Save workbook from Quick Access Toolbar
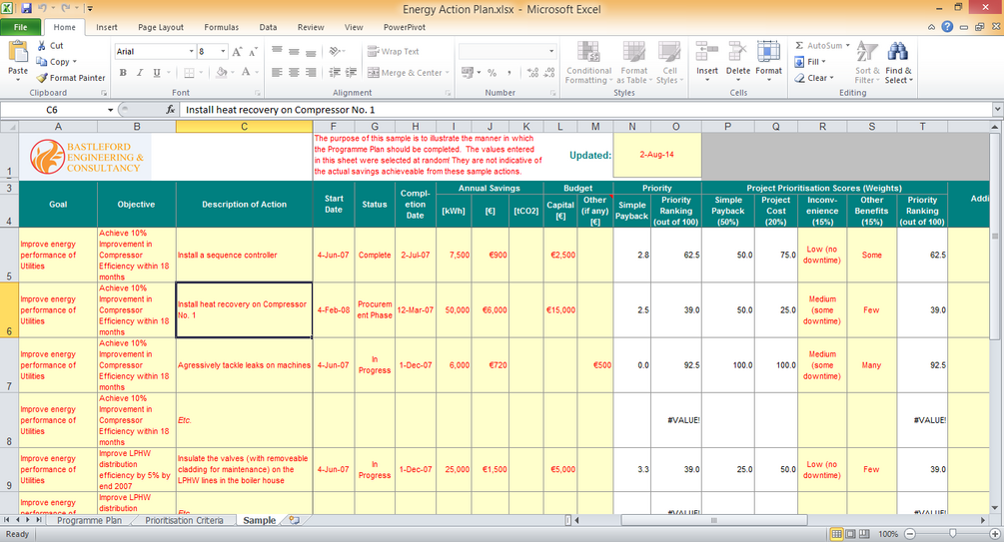1004x542 pixels. (26, 8)
